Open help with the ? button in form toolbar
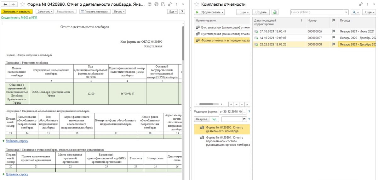This screenshot has height=180, width=378. (182, 12)
